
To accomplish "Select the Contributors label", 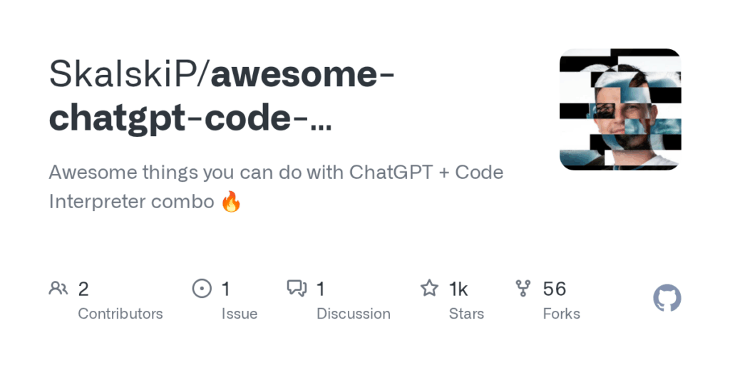I will [x=120, y=314].
